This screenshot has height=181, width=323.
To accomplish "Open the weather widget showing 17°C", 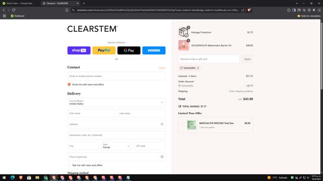I will [277, 177].
